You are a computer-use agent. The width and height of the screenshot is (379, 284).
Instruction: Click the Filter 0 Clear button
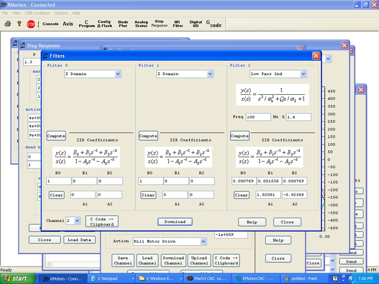(56, 195)
